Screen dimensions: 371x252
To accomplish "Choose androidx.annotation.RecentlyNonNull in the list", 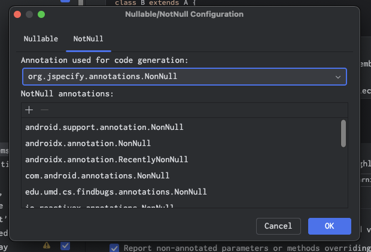I will pyautogui.click(x=107, y=159).
